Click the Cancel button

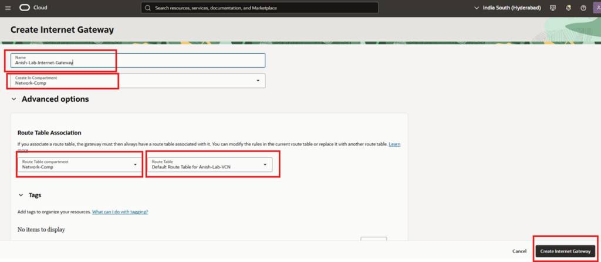tap(519, 251)
